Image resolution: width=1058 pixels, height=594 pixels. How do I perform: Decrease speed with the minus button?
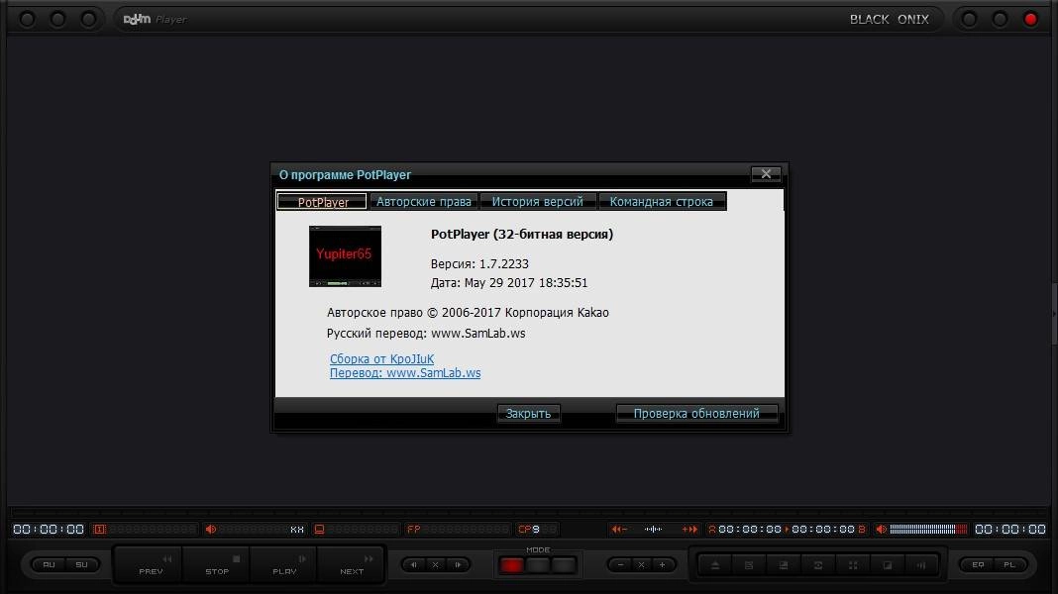pos(620,565)
